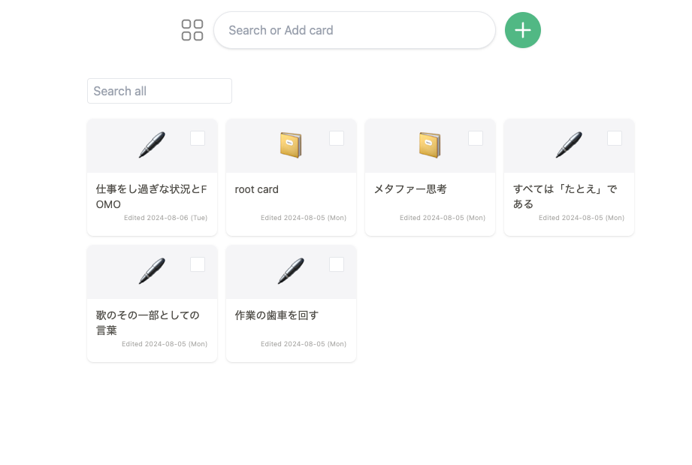
Task: Open the card titled 仕事をし過ぎな状況とFOMO
Action: (x=151, y=197)
